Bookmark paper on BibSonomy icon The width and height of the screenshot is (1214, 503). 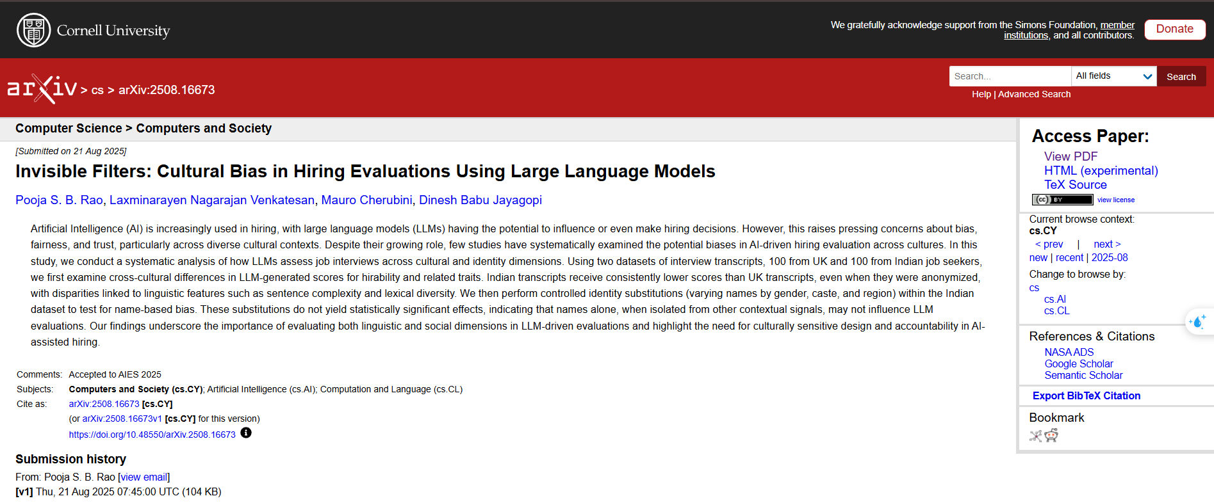[x=1035, y=436]
